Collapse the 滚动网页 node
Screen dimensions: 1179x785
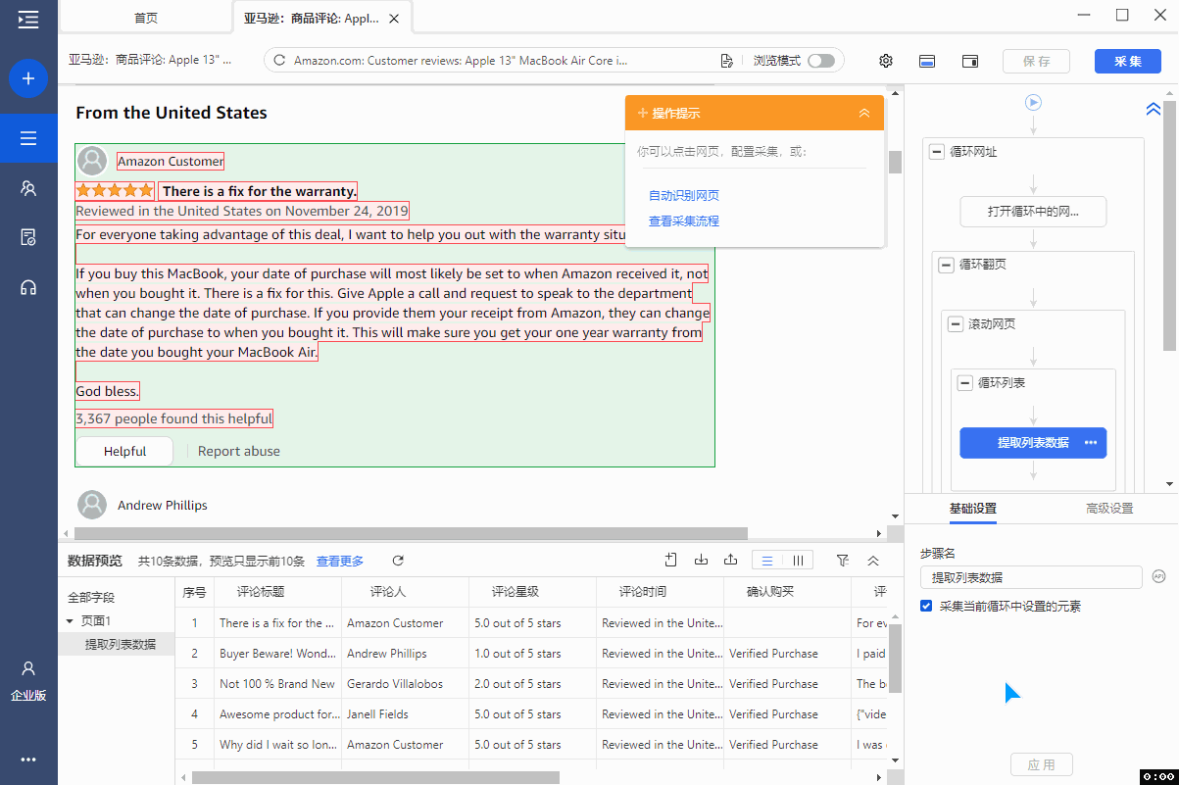click(957, 323)
